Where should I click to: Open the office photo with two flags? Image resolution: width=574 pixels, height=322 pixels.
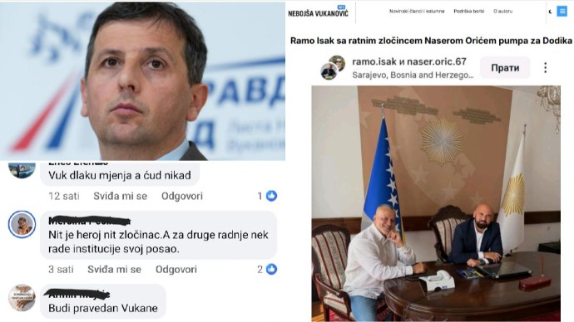tap(436, 203)
